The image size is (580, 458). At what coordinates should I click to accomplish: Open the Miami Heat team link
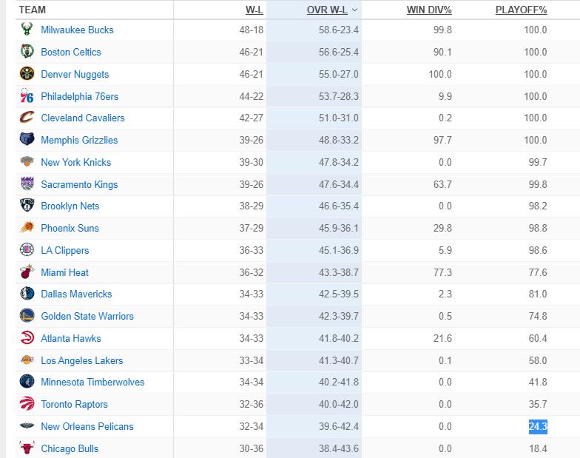click(x=65, y=272)
